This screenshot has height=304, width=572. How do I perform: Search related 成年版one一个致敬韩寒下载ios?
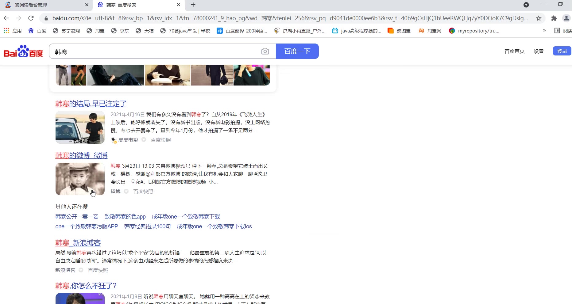214,226
